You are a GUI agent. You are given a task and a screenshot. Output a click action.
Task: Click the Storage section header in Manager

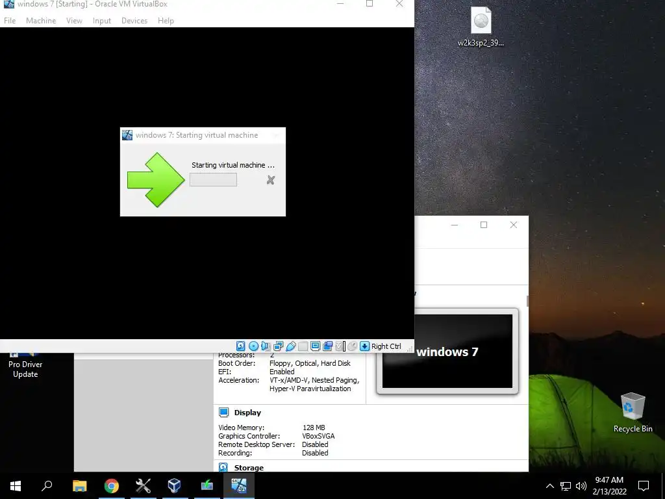[x=249, y=468]
